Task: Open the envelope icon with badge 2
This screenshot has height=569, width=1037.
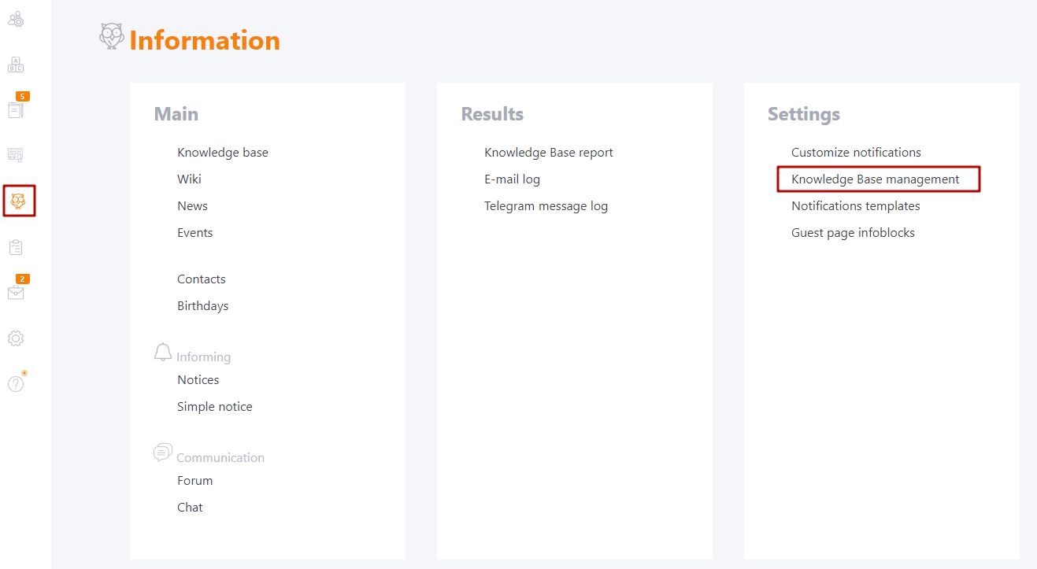Action: pyautogui.click(x=16, y=293)
